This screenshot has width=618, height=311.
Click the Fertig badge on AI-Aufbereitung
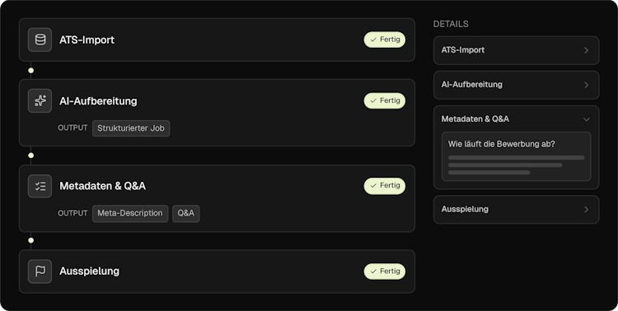(385, 100)
